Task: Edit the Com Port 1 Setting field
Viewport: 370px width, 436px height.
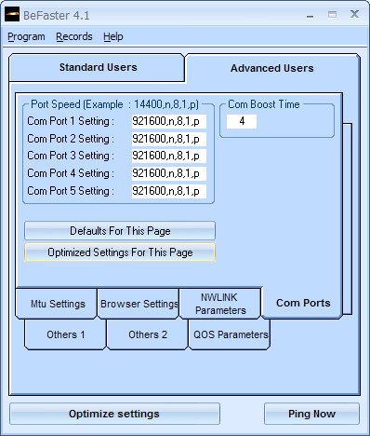Action: tap(169, 121)
